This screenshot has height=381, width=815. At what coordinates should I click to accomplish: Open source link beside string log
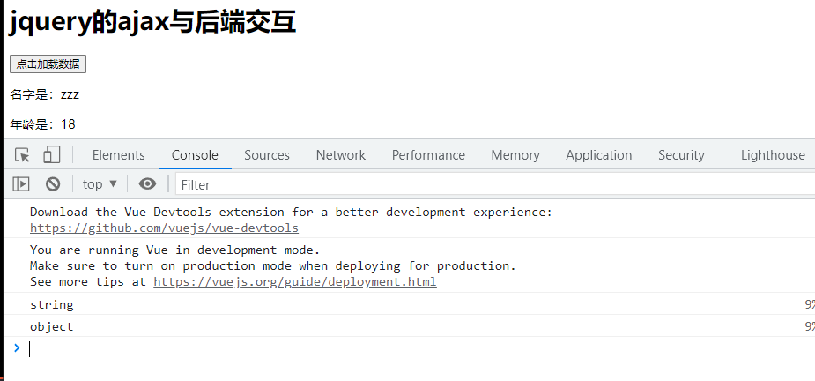pos(809,304)
